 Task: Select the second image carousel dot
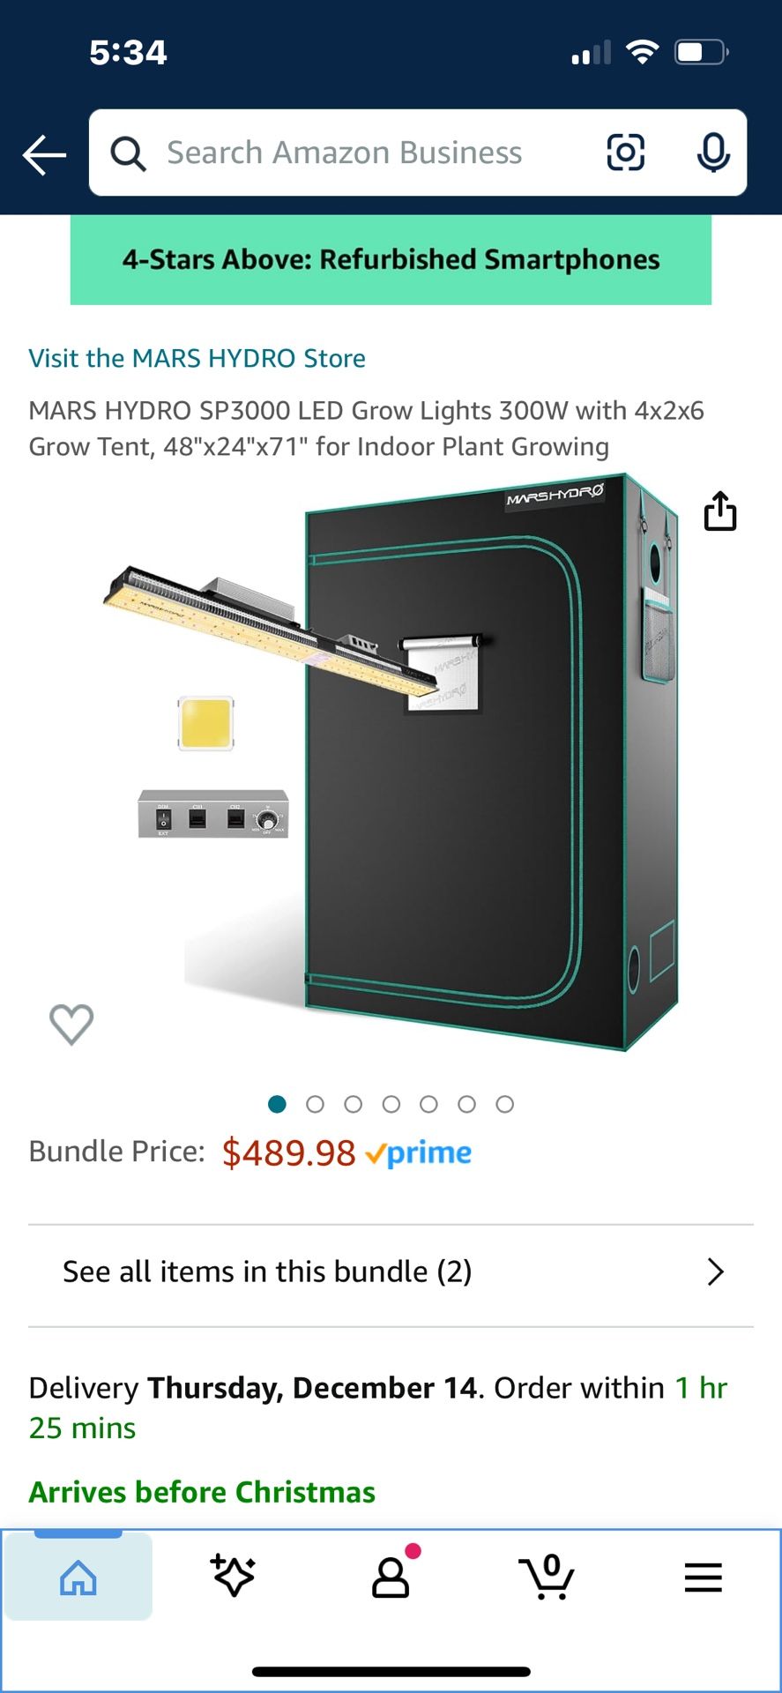[315, 1104]
